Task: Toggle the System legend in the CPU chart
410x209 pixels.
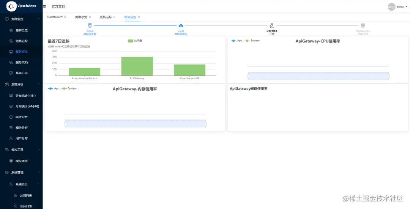Action: 252,41
